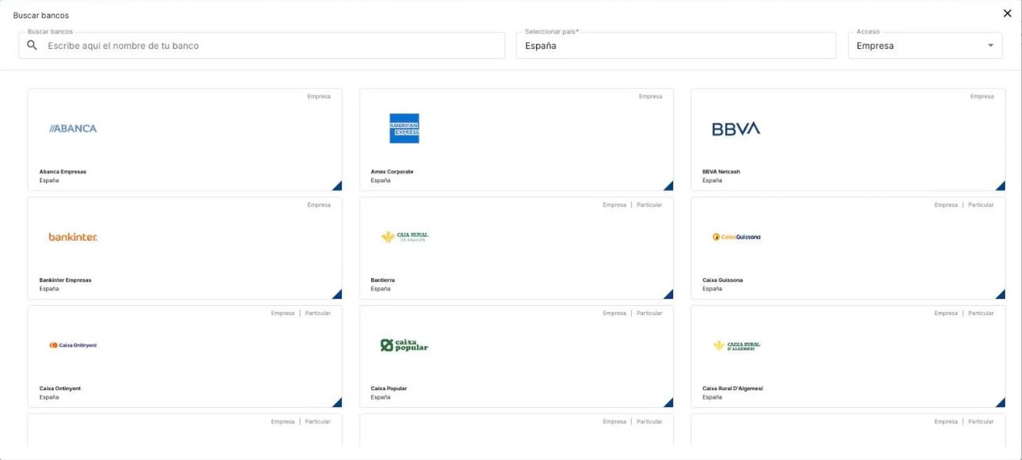Click the Amex Corporate name text

[x=392, y=171]
